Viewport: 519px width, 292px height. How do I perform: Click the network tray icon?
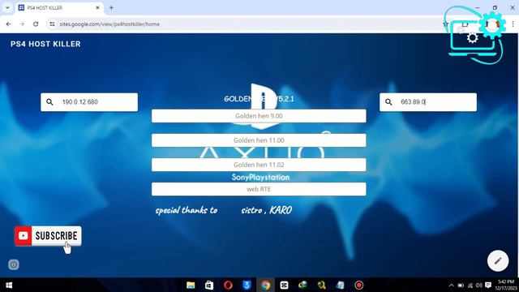470,285
